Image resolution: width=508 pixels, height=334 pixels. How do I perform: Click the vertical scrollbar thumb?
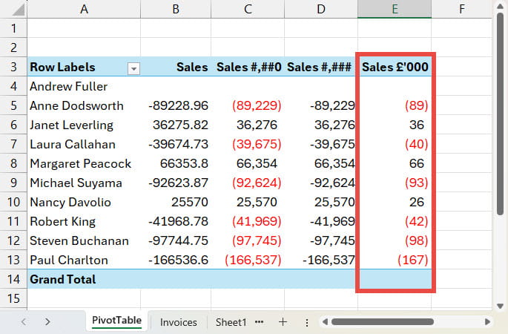(501, 114)
